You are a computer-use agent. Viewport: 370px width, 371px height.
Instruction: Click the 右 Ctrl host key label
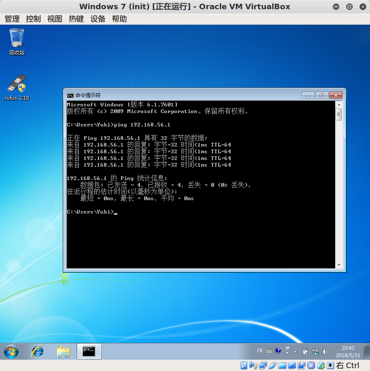[x=347, y=366]
